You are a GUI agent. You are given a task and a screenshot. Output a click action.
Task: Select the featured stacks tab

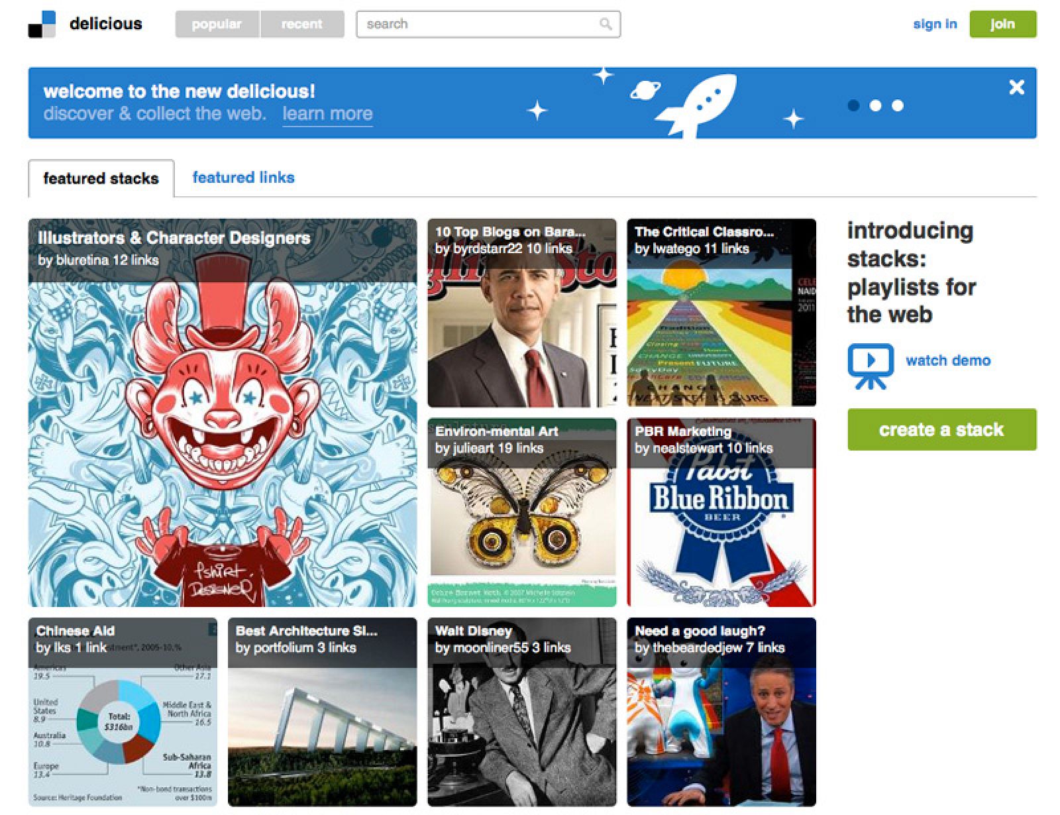point(101,178)
